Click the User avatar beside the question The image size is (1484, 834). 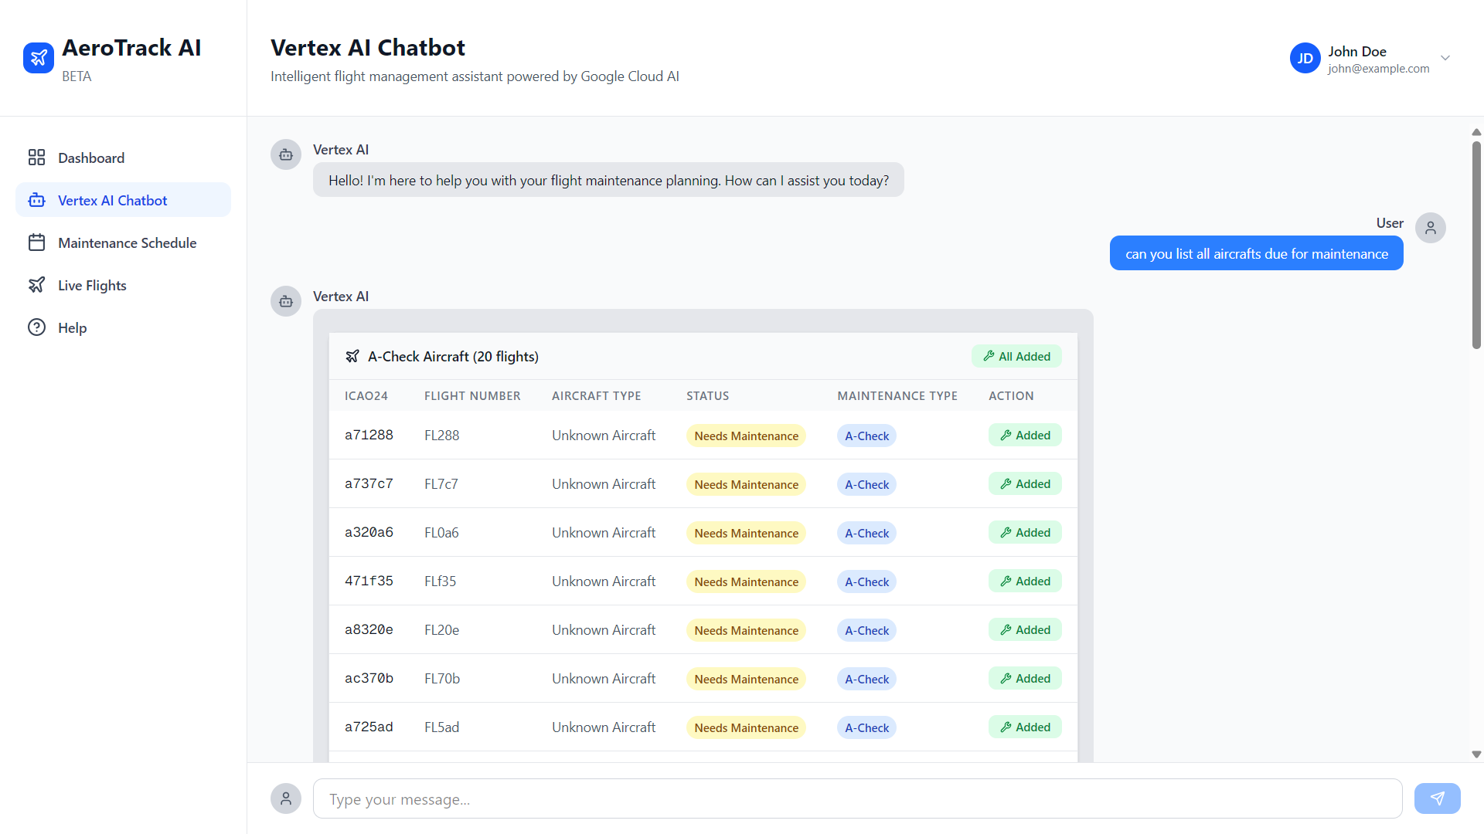pos(1430,228)
